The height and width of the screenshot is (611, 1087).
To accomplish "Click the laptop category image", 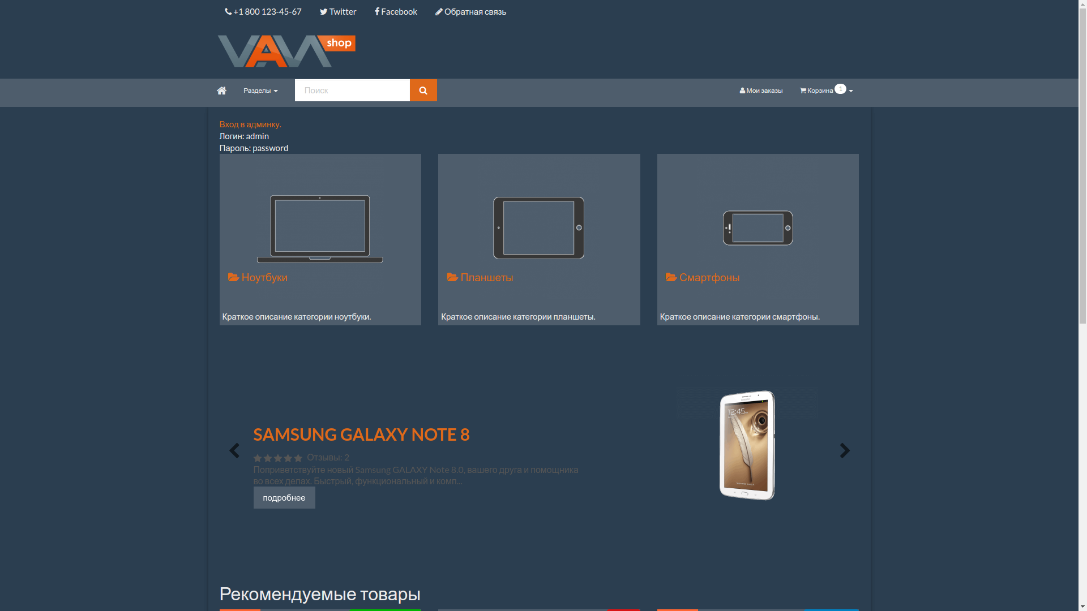I will tap(320, 229).
